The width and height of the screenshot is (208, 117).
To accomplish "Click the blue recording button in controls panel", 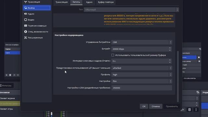I will point(189,58).
